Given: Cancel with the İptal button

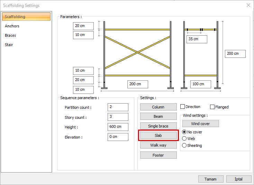Looking at the screenshot, I should tap(239, 179).
